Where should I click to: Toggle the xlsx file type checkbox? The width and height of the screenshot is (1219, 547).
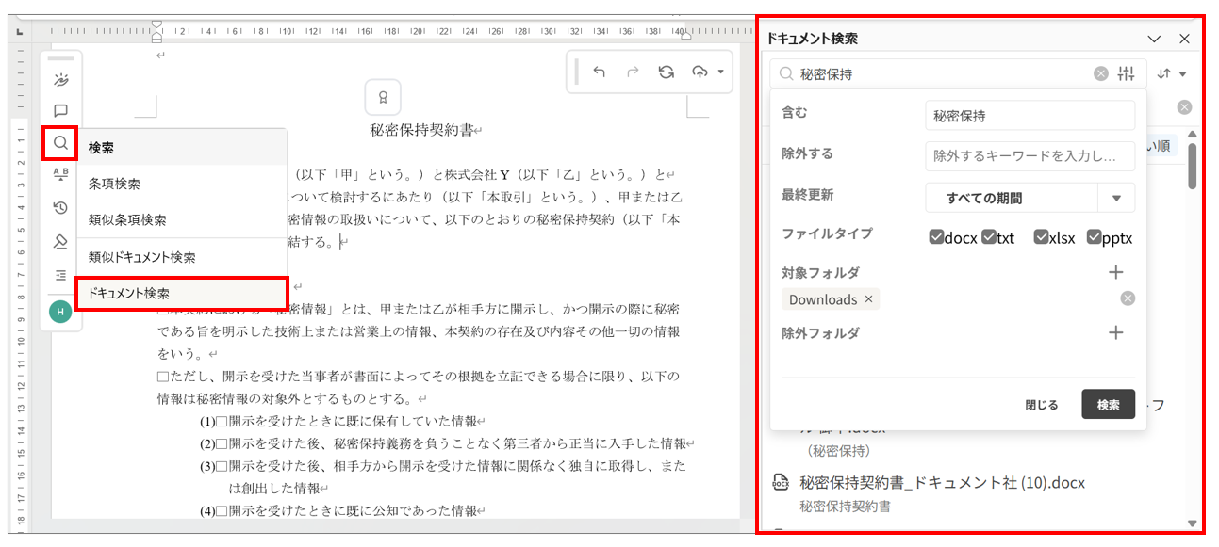[1041, 237]
